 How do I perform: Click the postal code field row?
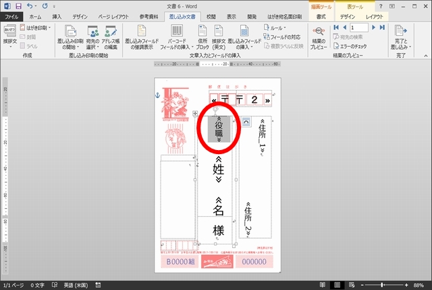coord(240,99)
